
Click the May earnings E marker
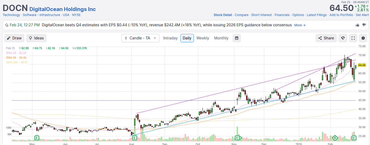point(37,138)
